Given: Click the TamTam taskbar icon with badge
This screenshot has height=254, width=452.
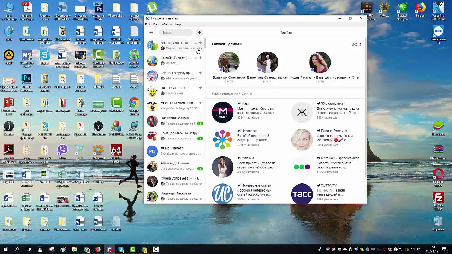Looking at the screenshot, I should [x=109, y=249].
